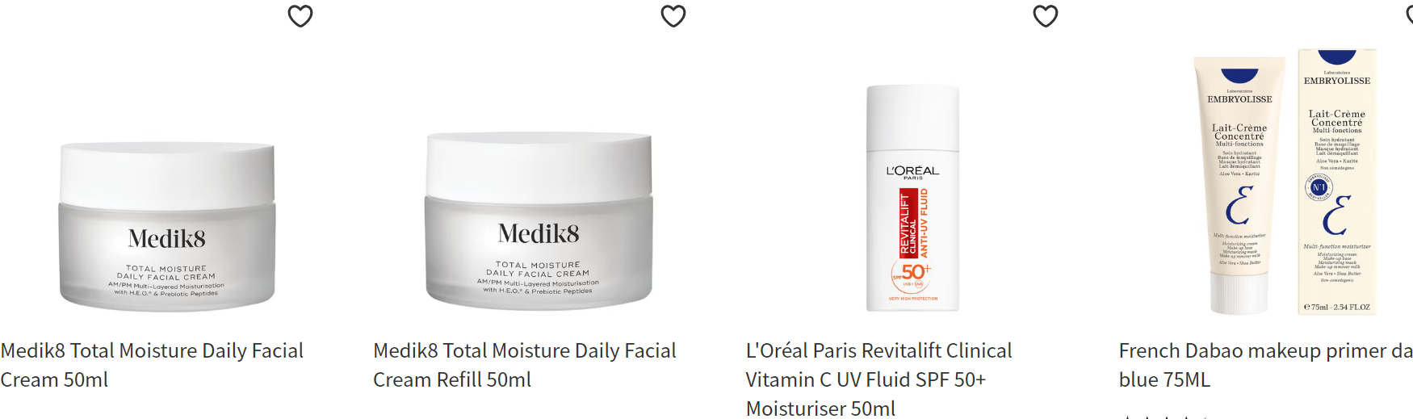Click the red Revitalift Clinical label on bottle
This screenshot has height=419, width=1413.
pyautogui.click(x=908, y=224)
